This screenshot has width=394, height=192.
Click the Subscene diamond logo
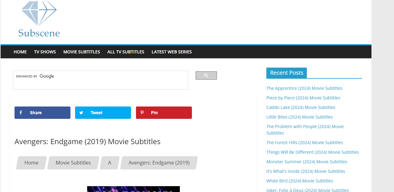[x=39, y=19]
